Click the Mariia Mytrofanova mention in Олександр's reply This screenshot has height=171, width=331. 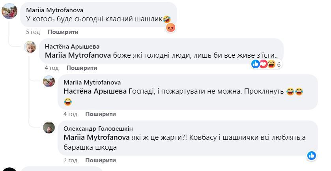[96, 137]
